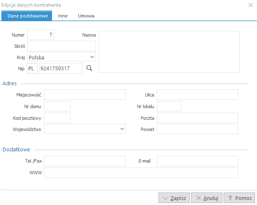
Task: Open the Umowa tab
Action: point(86,16)
